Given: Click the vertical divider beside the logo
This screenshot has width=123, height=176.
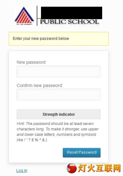Looking at the screenshot, I should pos(37,16).
